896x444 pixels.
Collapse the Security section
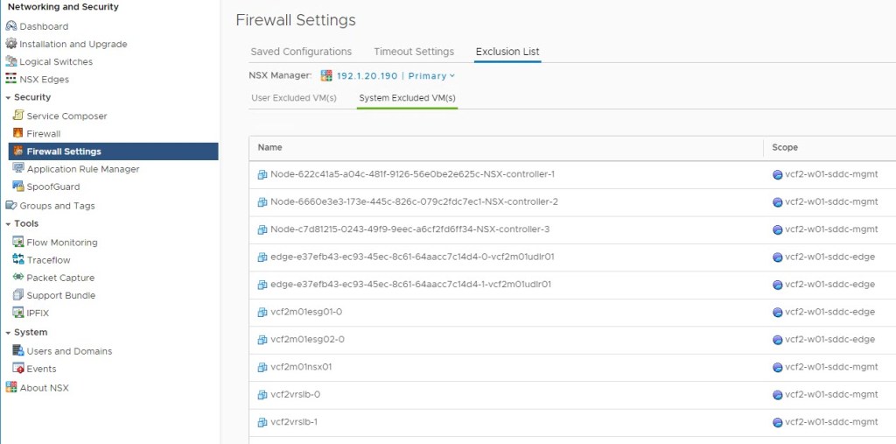click(x=8, y=97)
